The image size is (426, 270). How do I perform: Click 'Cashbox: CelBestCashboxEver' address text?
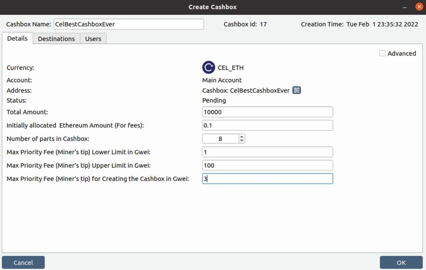pos(246,91)
